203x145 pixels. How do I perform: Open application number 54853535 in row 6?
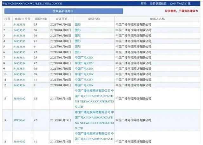coord(19,52)
